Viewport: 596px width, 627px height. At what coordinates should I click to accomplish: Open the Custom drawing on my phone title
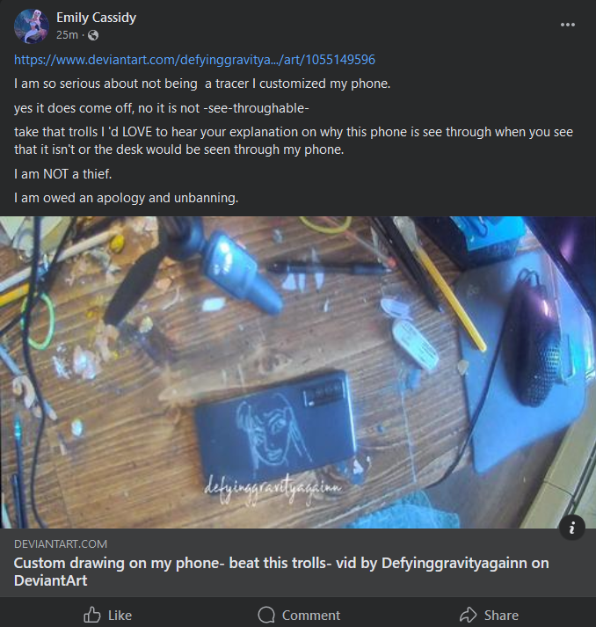pyautogui.click(x=281, y=572)
